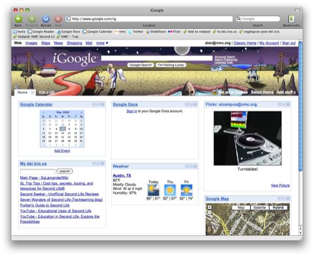This screenshot has width=314, height=256.
Task: Close the Weather gadget
Action: click(195, 167)
